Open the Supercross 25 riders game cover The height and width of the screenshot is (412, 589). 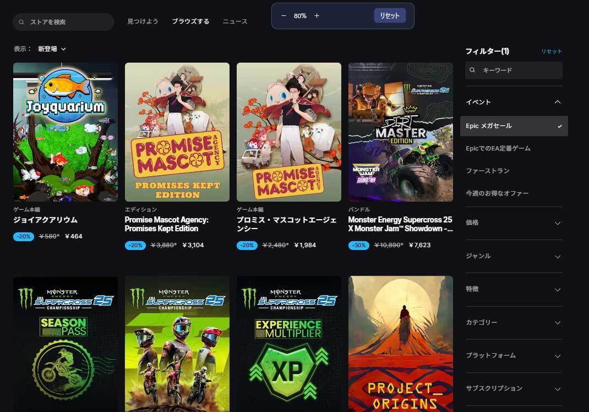click(177, 344)
